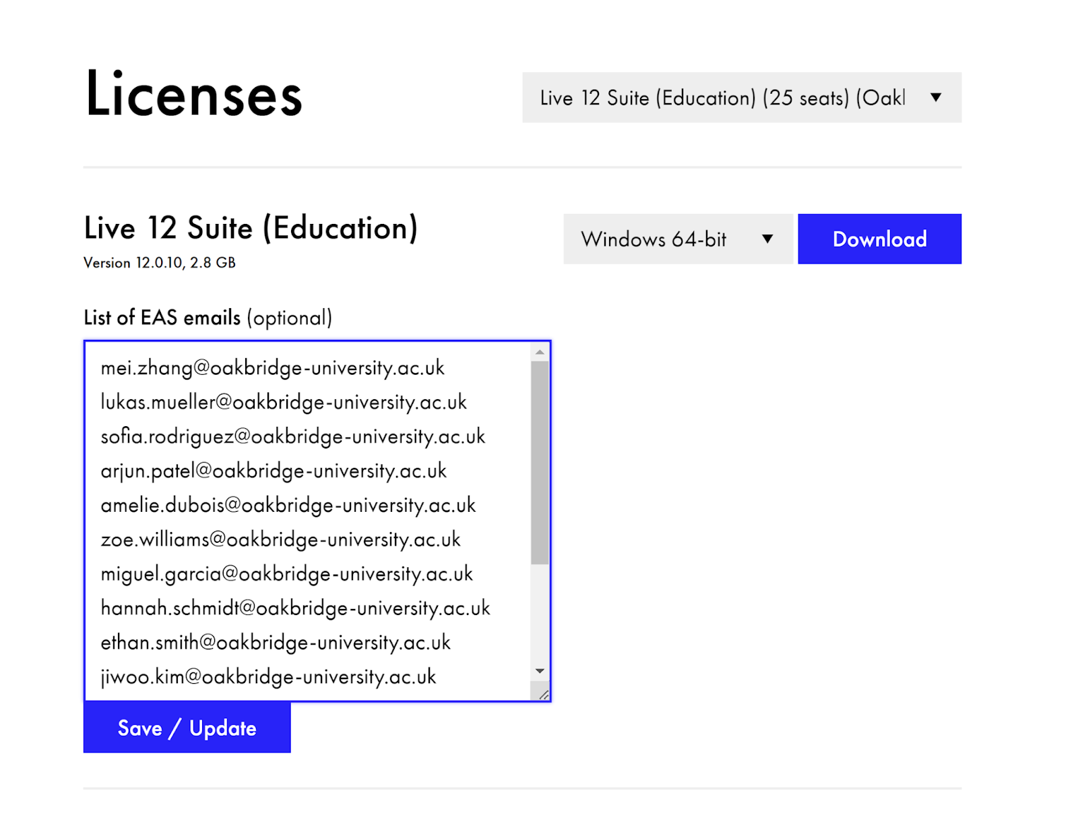This screenshot has height=820, width=1078.
Task: Click the ethan.smith email line
Action: click(276, 643)
